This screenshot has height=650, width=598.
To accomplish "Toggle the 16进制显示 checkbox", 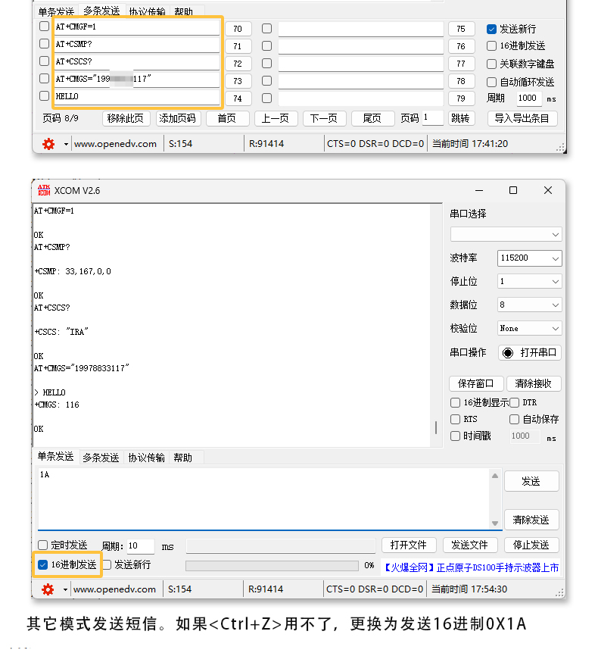I will [x=456, y=403].
